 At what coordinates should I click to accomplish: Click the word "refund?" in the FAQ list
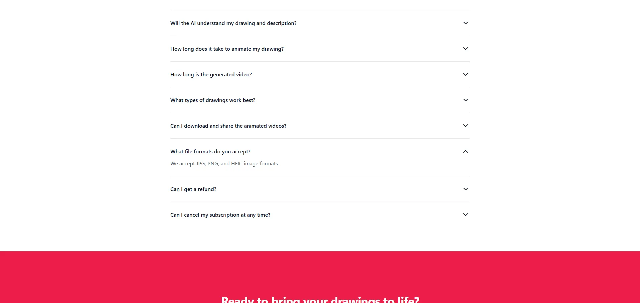[x=207, y=189]
